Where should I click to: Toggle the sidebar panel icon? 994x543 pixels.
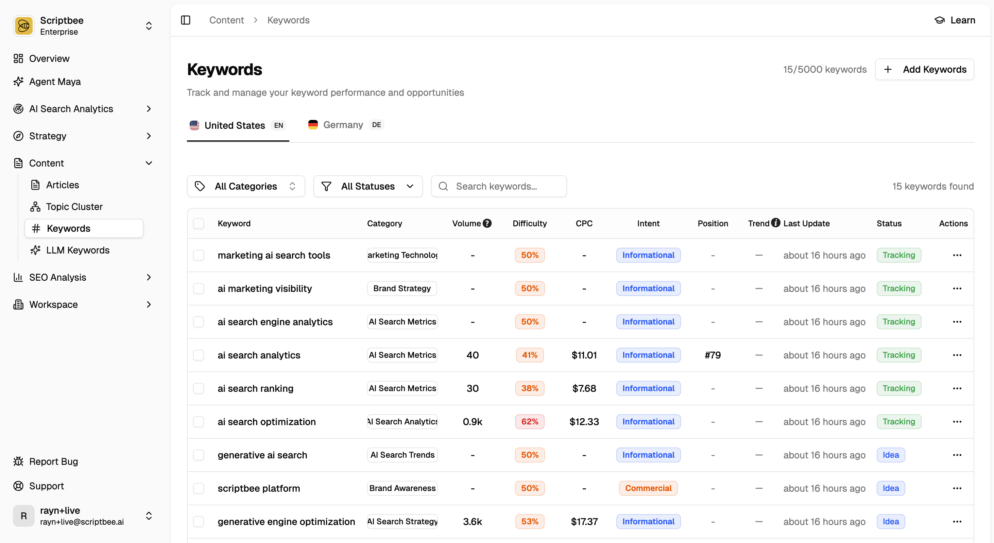[186, 20]
